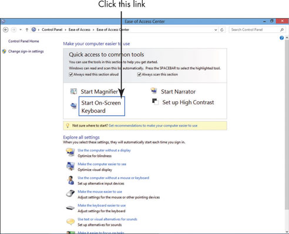Image resolution: width=289 pixels, height=234 pixels.
Task: Click Start Magnifier link
Action: 99,92
